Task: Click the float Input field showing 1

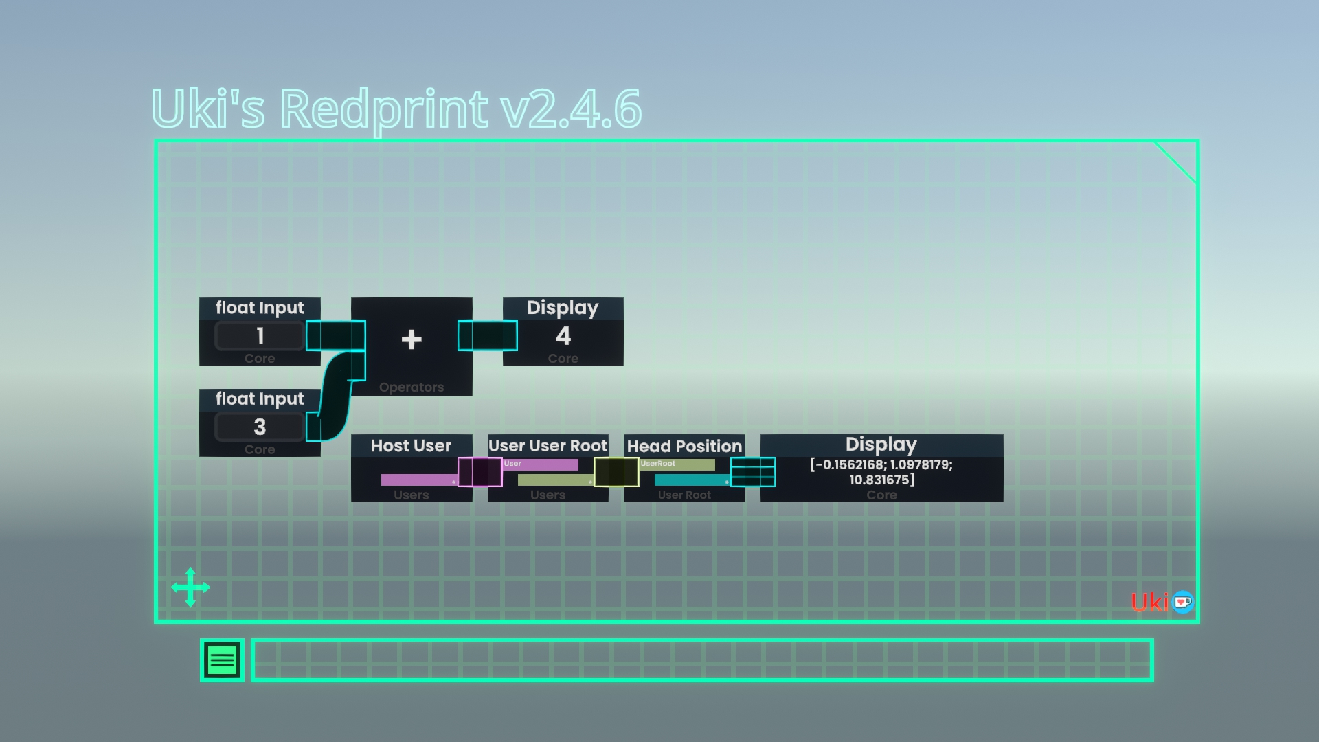Action: click(260, 336)
